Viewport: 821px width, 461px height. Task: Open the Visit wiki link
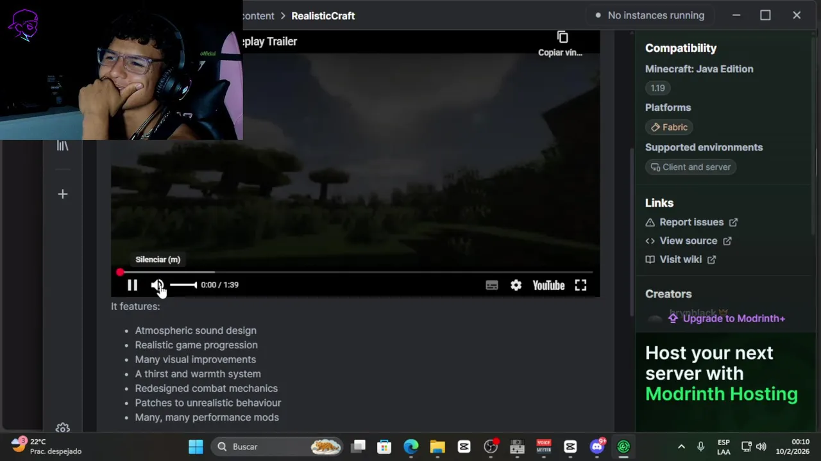(681, 259)
